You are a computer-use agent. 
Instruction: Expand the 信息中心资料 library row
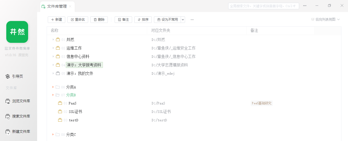(53, 56)
